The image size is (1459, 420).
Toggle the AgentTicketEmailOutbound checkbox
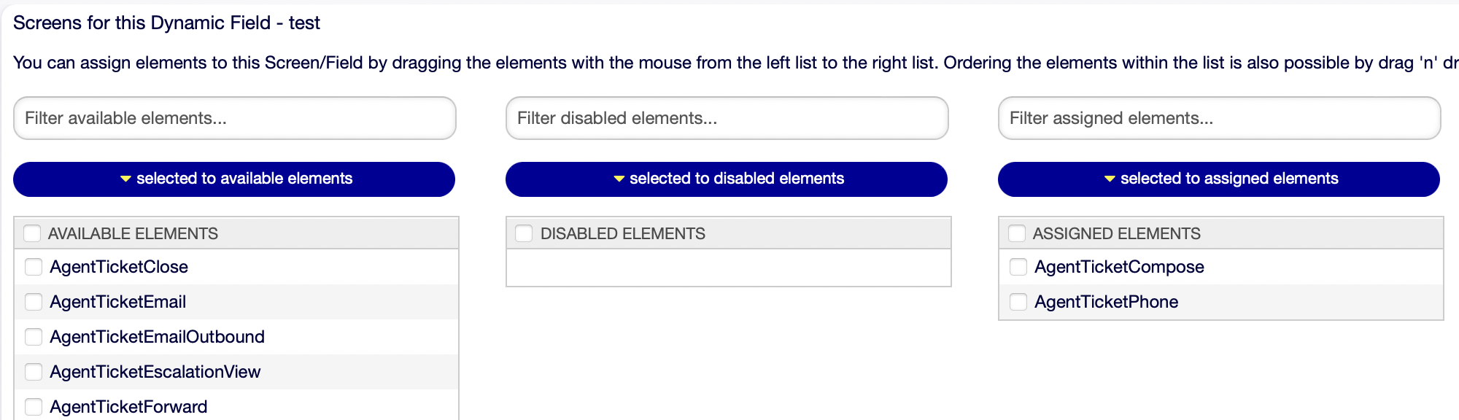tap(33, 337)
